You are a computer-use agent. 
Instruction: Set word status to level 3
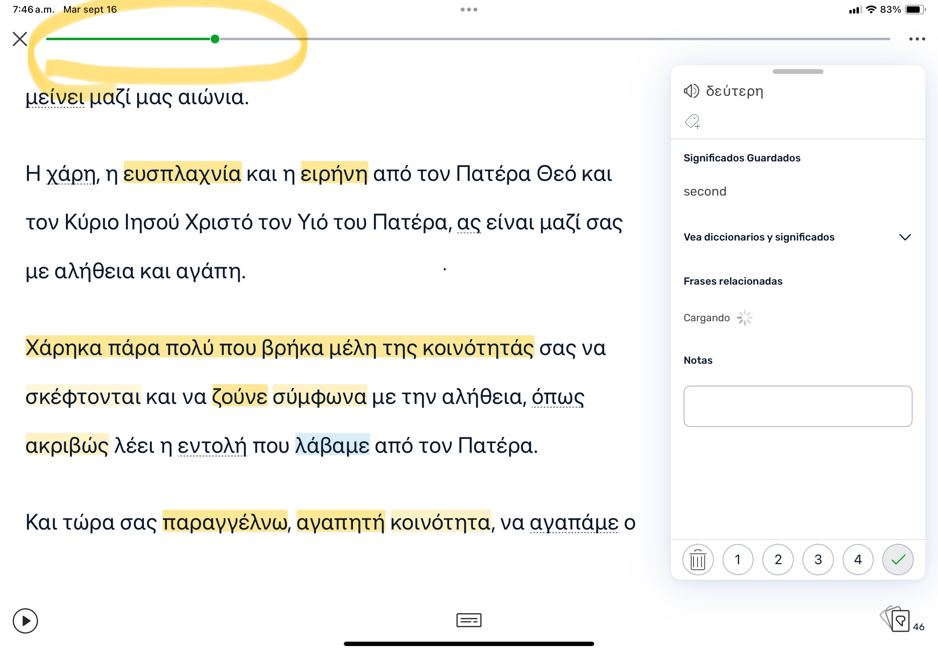(818, 560)
